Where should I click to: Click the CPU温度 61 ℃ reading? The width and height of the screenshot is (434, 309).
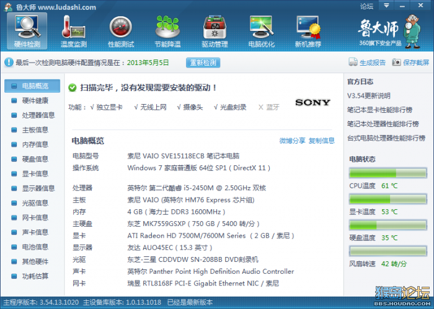coord(389,186)
